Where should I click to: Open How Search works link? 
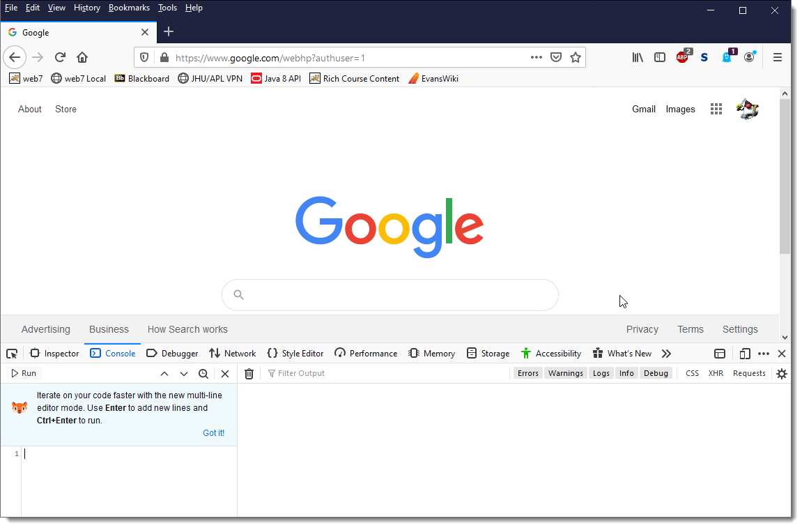click(x=187, y=330)
